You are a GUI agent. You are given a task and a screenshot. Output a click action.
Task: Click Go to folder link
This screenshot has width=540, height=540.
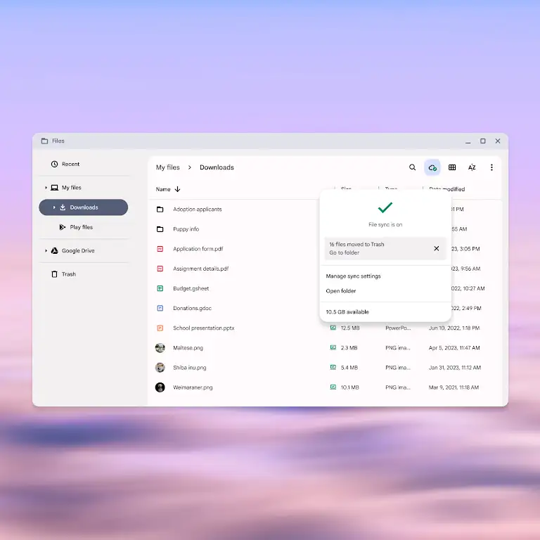(x=344, y=252)
